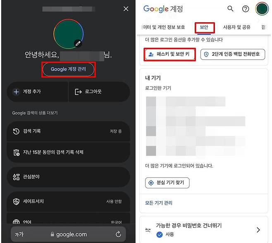Tap the blue check icon next to 사용
This screenshot has height=243, width=272.
[160, 234]
